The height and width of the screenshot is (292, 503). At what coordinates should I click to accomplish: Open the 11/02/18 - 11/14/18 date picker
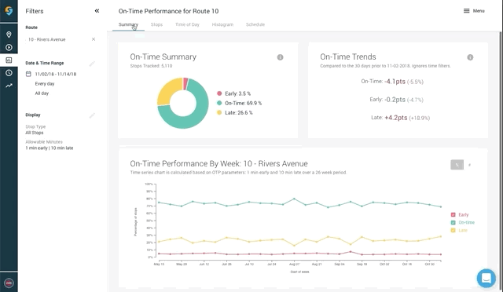(x=56, y=74)
